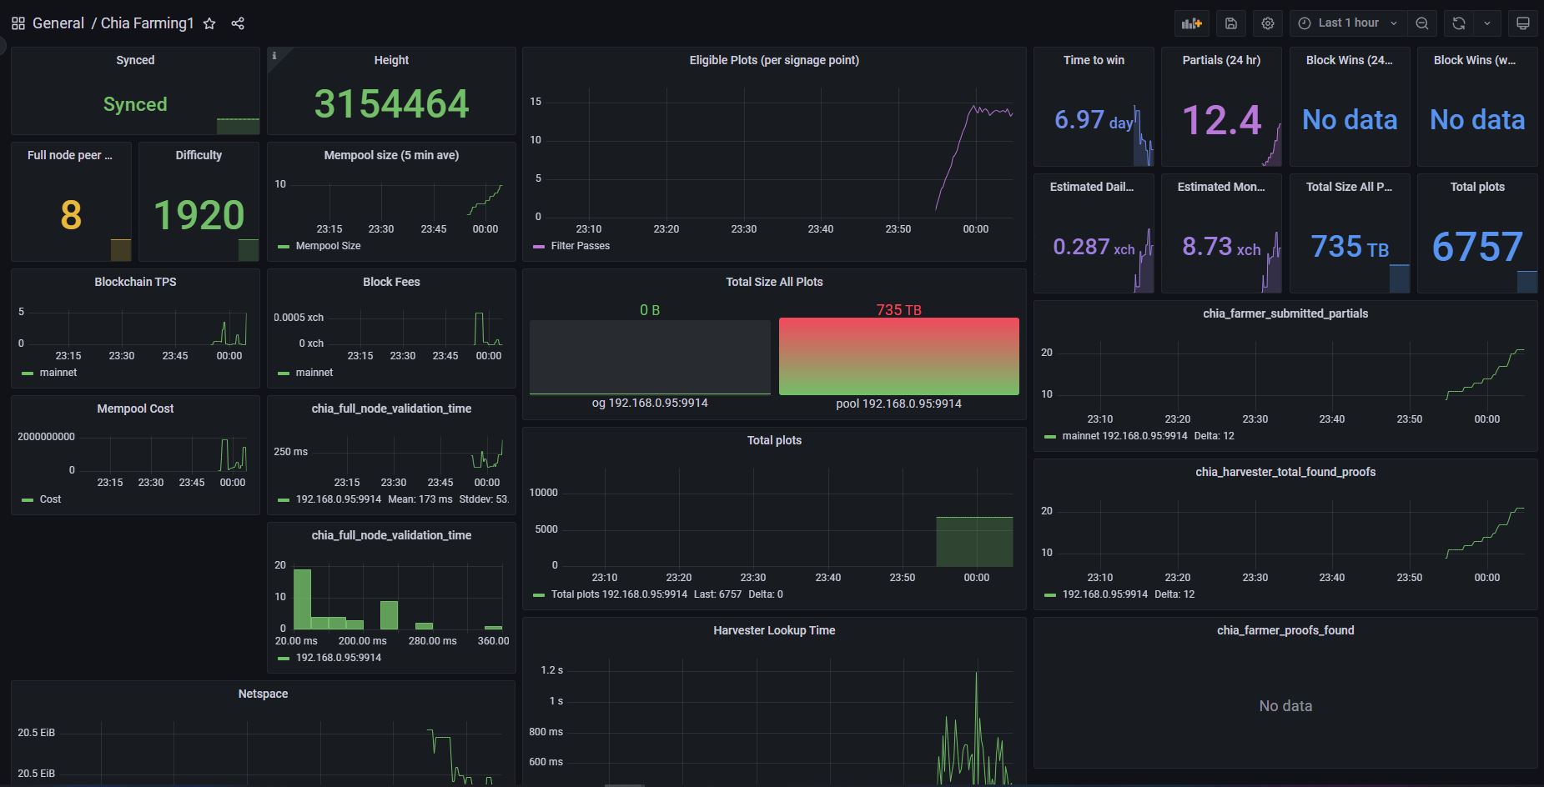Star the Chia Farming1 dashboard
Screen dimensions: 1544x787
(209, 23)
